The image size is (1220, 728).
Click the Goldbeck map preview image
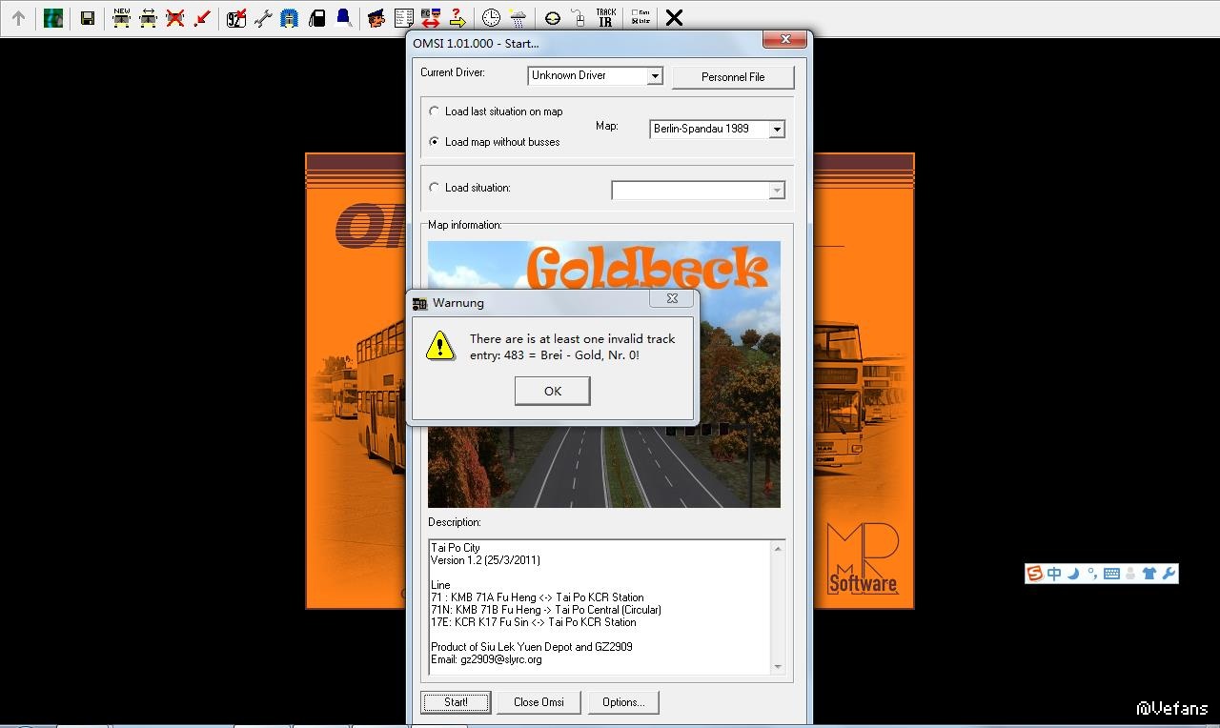(x=604, y=374)
